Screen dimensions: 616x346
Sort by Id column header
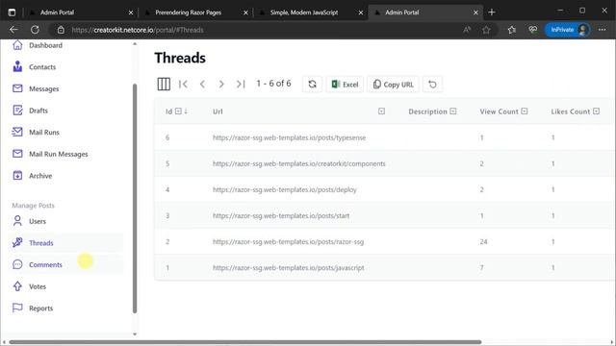pos(169,111)
